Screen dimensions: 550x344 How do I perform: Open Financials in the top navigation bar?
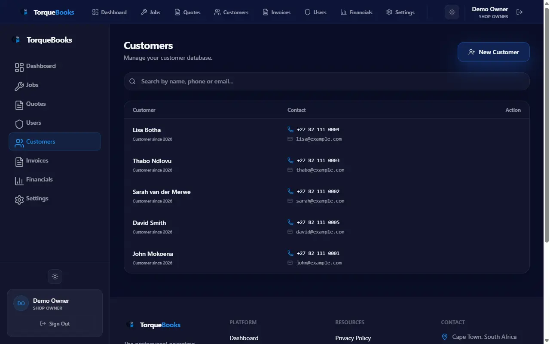[x=356, y=12]
